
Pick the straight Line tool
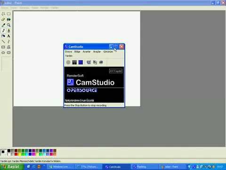(x=3, y=42)
